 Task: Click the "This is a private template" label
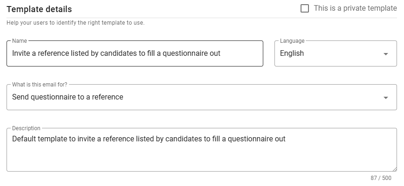355,8
